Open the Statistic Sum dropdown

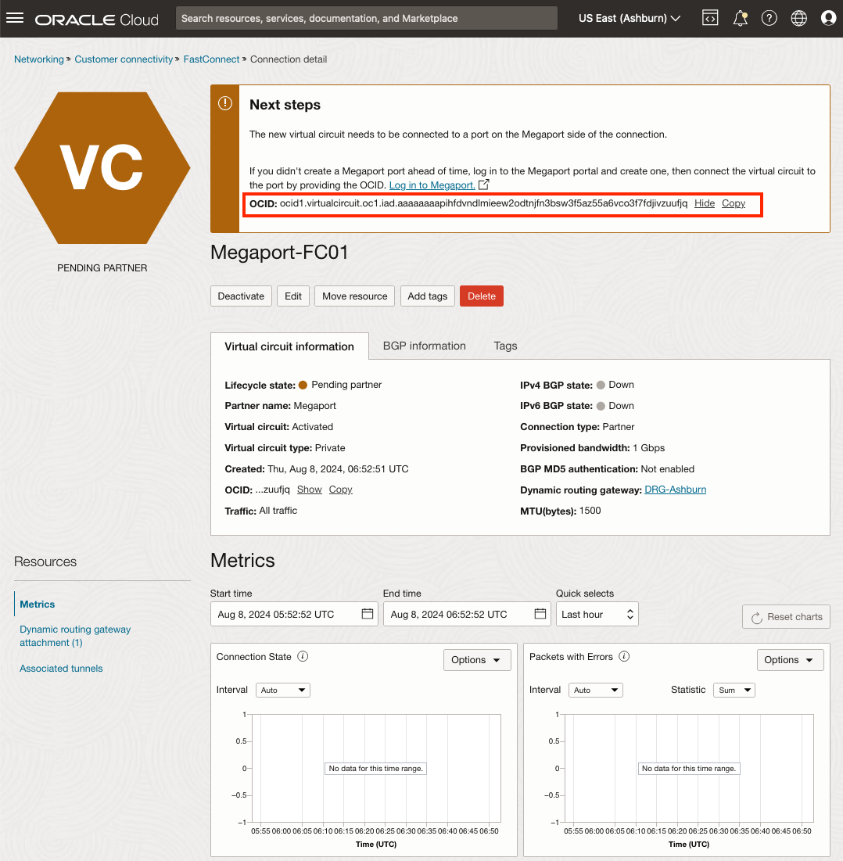tap(734, 691)
